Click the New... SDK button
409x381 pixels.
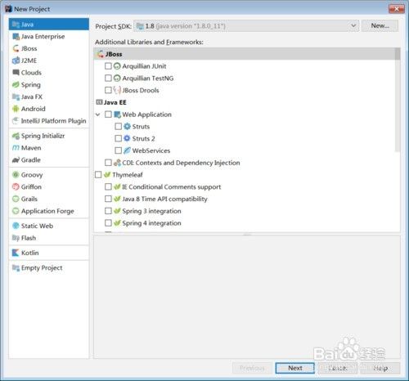click(380, 26)
